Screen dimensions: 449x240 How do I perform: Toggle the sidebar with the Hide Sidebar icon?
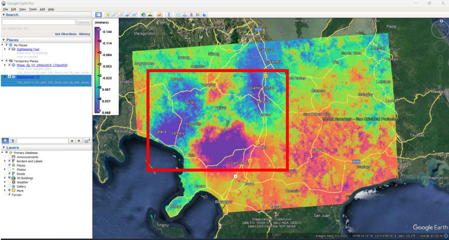point(99,15)
